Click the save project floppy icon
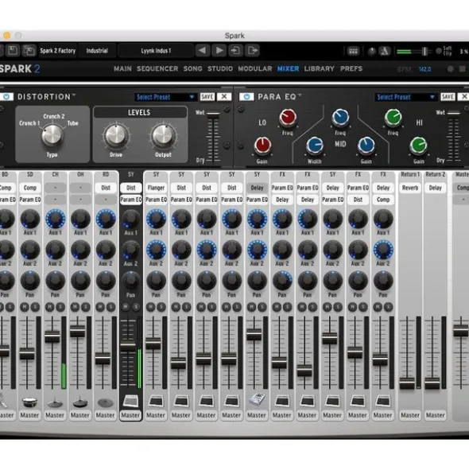469x470 pixels. 13,51
